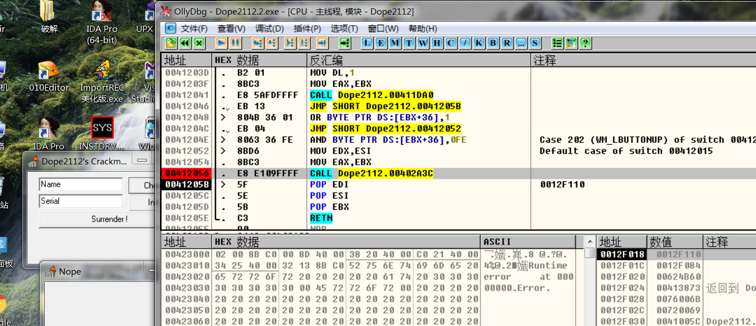Open Memory map with M button

point(395,42)
